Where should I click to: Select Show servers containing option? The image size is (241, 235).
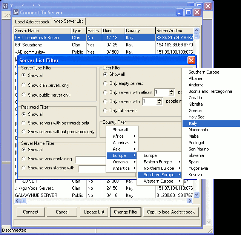coord(47,159)
